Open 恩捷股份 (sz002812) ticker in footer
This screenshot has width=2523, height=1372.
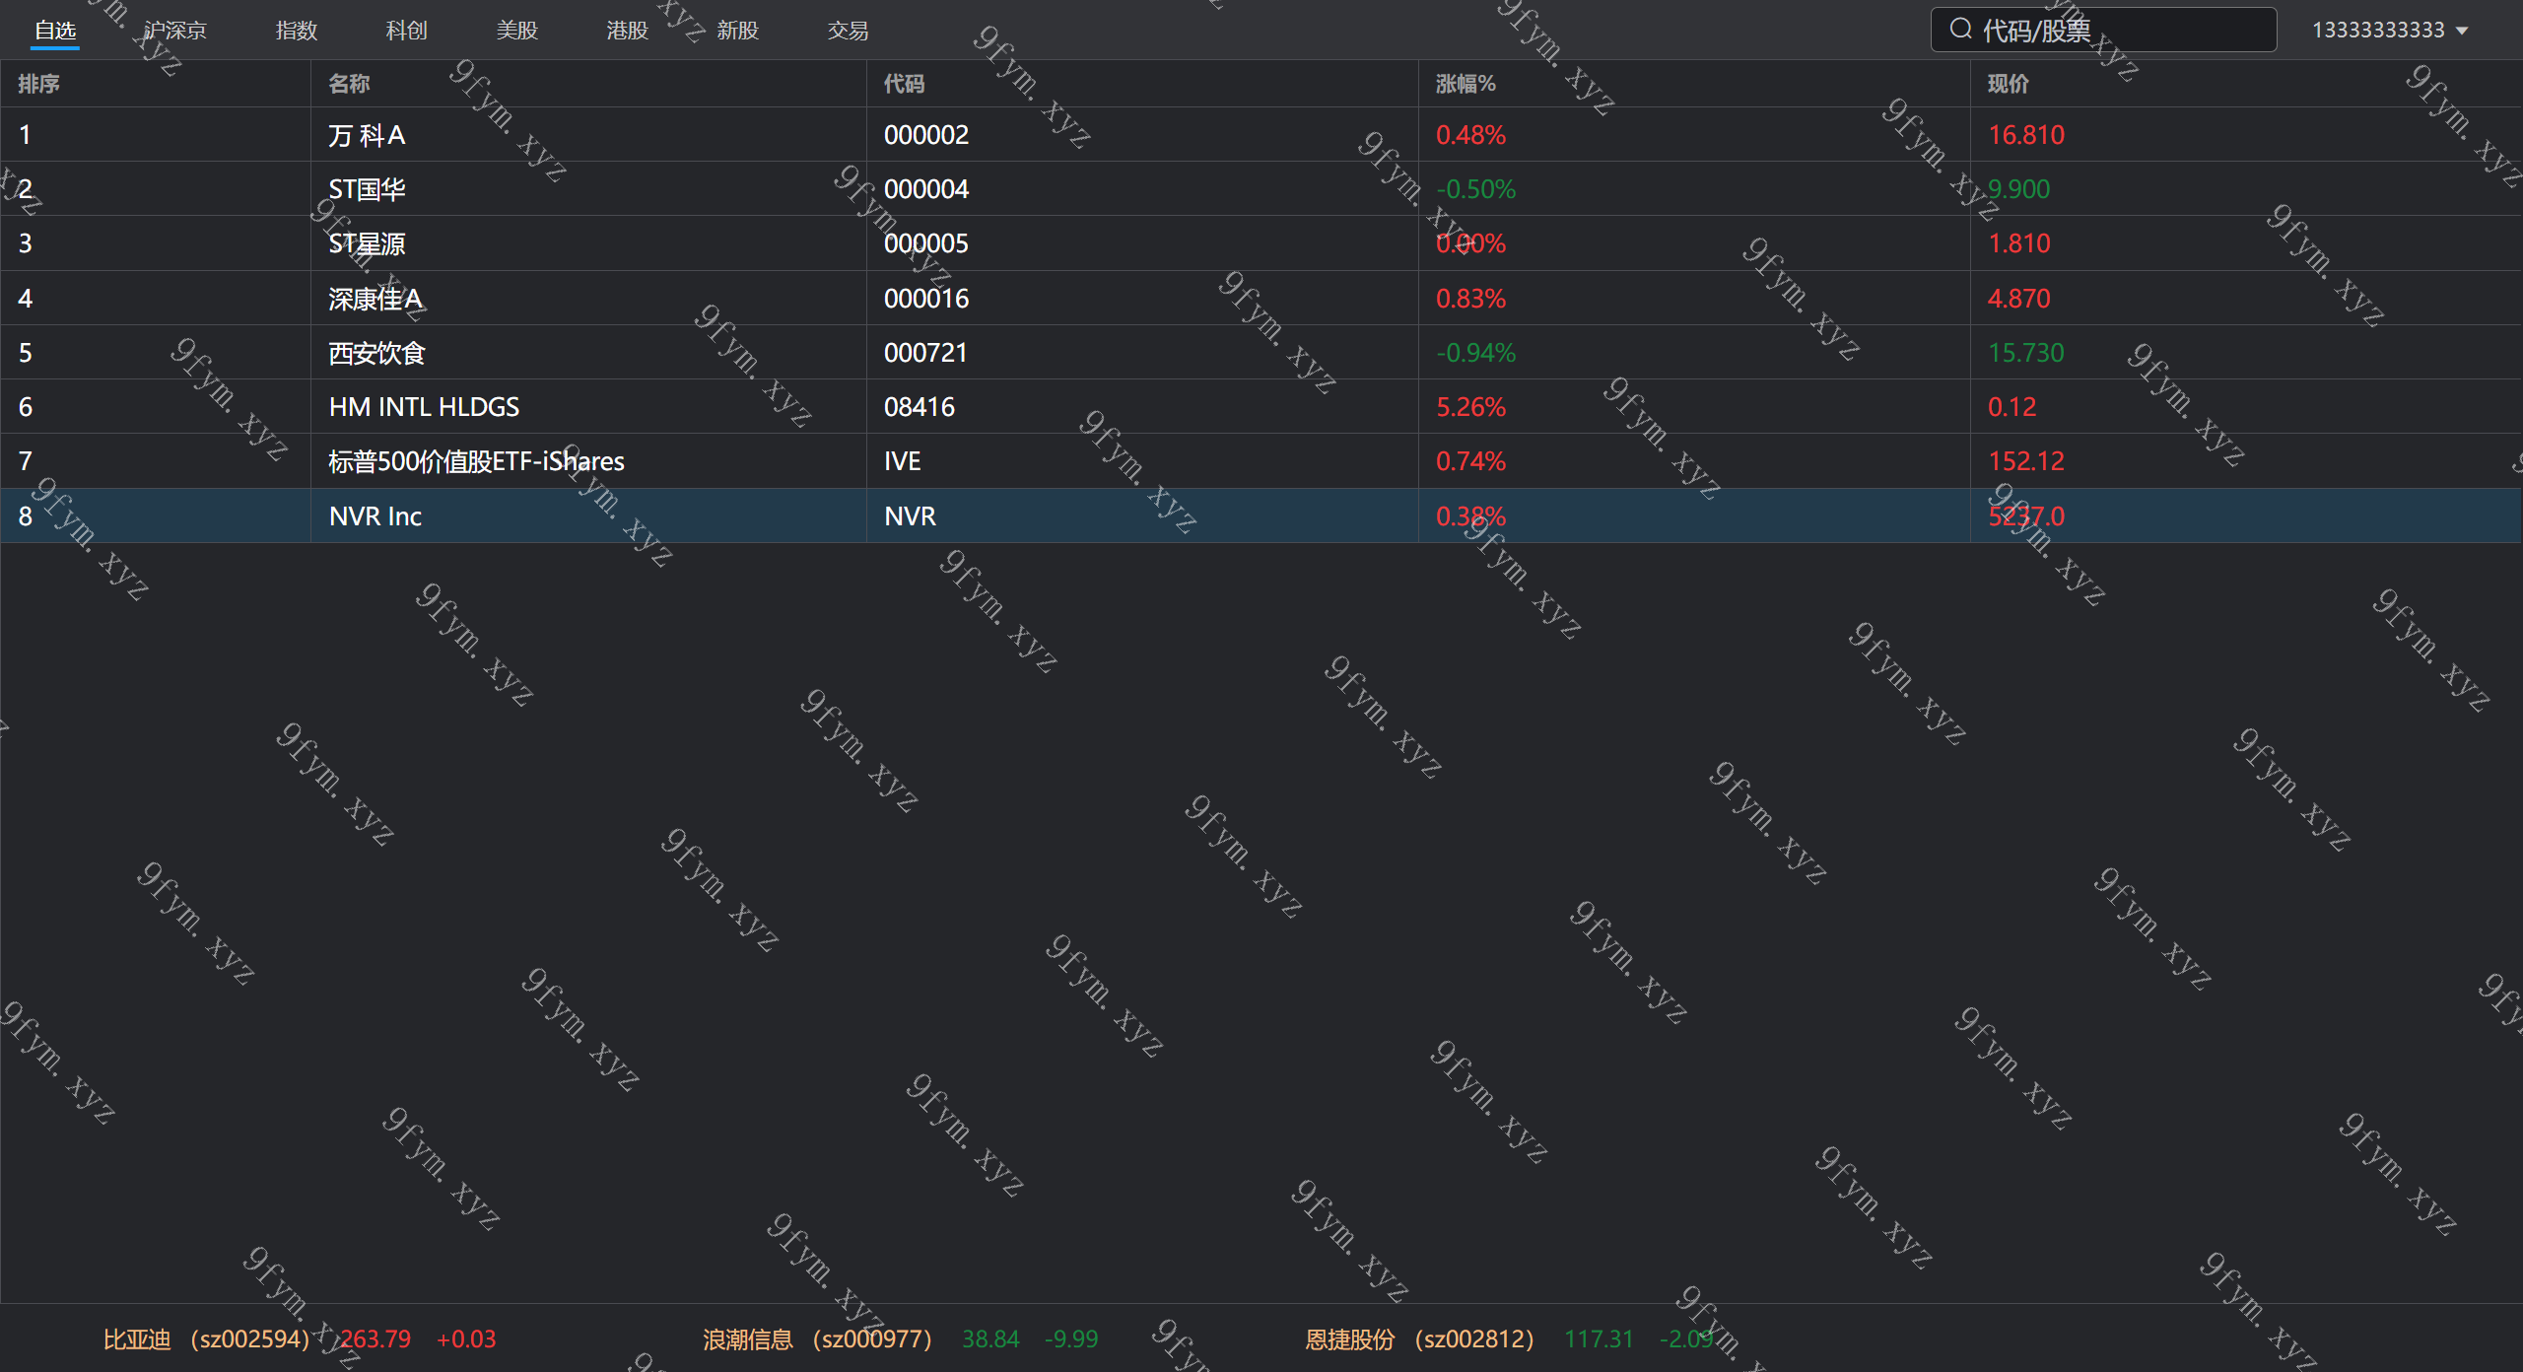click(1420, 1339)
